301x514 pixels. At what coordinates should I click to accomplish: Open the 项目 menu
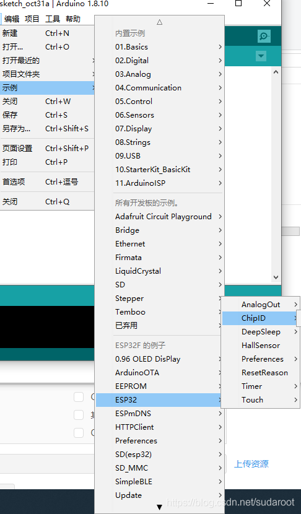(32, 19)
